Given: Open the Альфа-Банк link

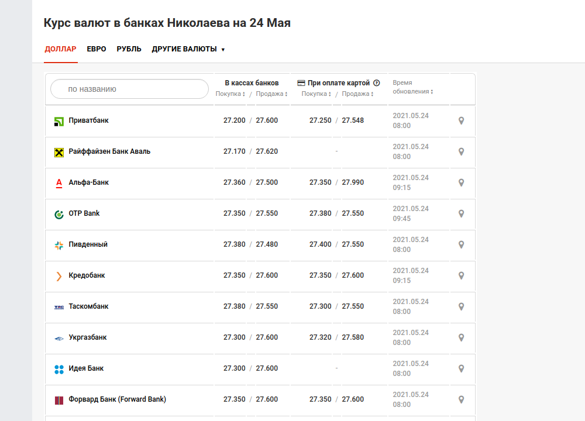Looking at the screenshot, I should point(88,182).
